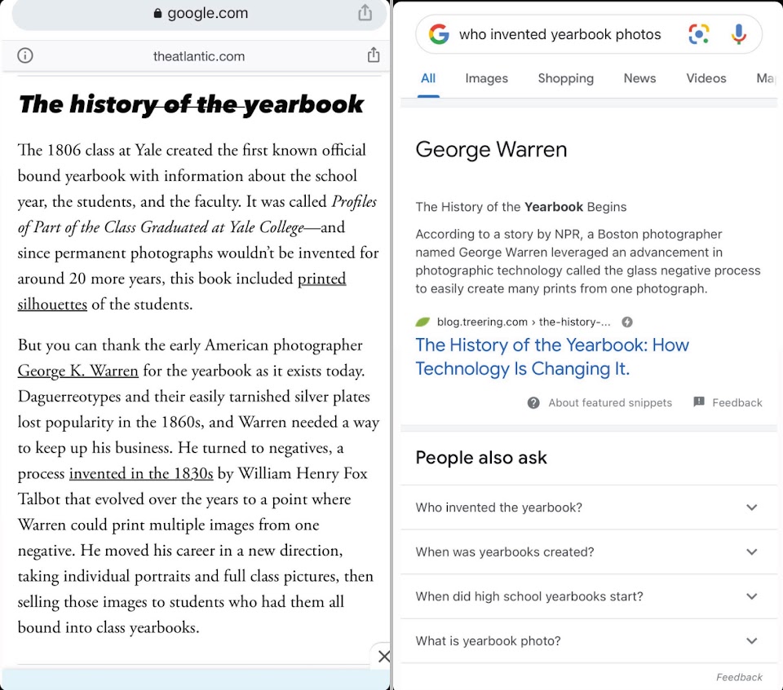Tap the google.com address bar
The image size is (783, 690).
tap(200, 14)
